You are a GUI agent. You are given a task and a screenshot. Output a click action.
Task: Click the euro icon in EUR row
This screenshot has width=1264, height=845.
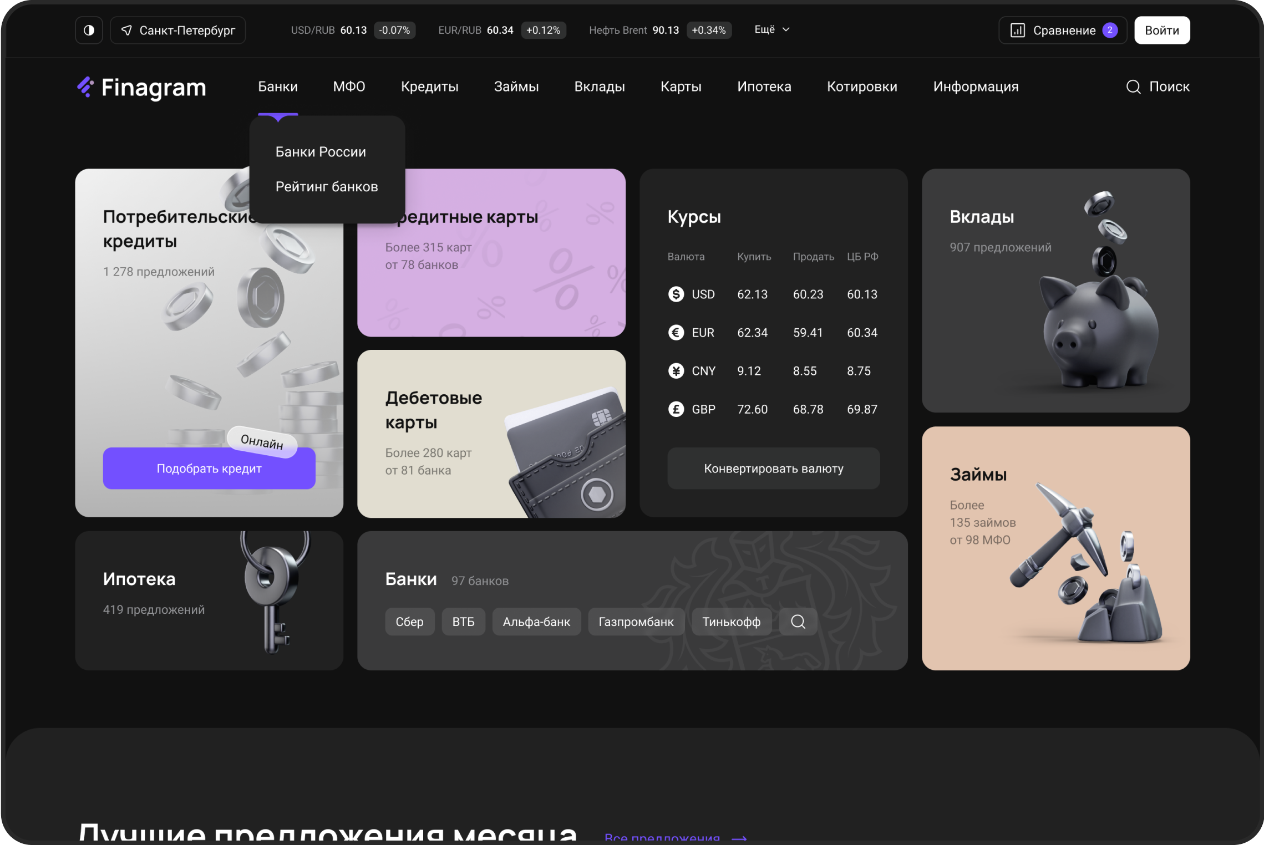(x=676, y=333)
